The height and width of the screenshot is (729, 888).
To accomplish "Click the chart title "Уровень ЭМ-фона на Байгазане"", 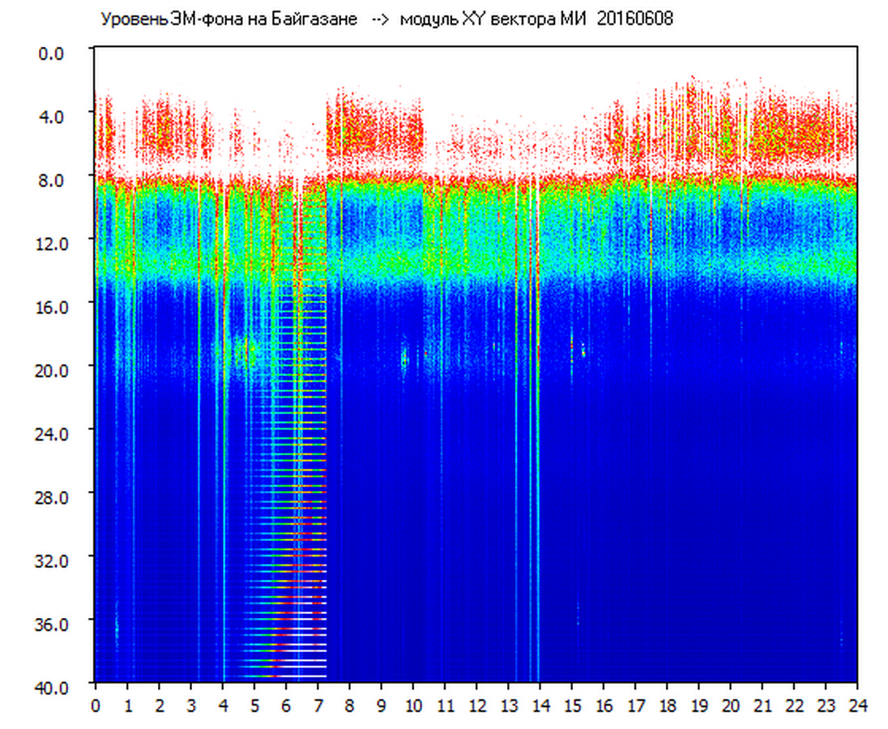I will pos(228,19).
